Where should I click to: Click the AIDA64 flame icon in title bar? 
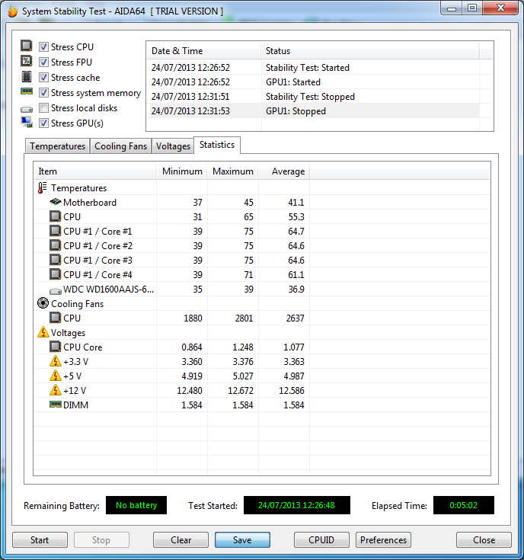(x=11, y=11)
